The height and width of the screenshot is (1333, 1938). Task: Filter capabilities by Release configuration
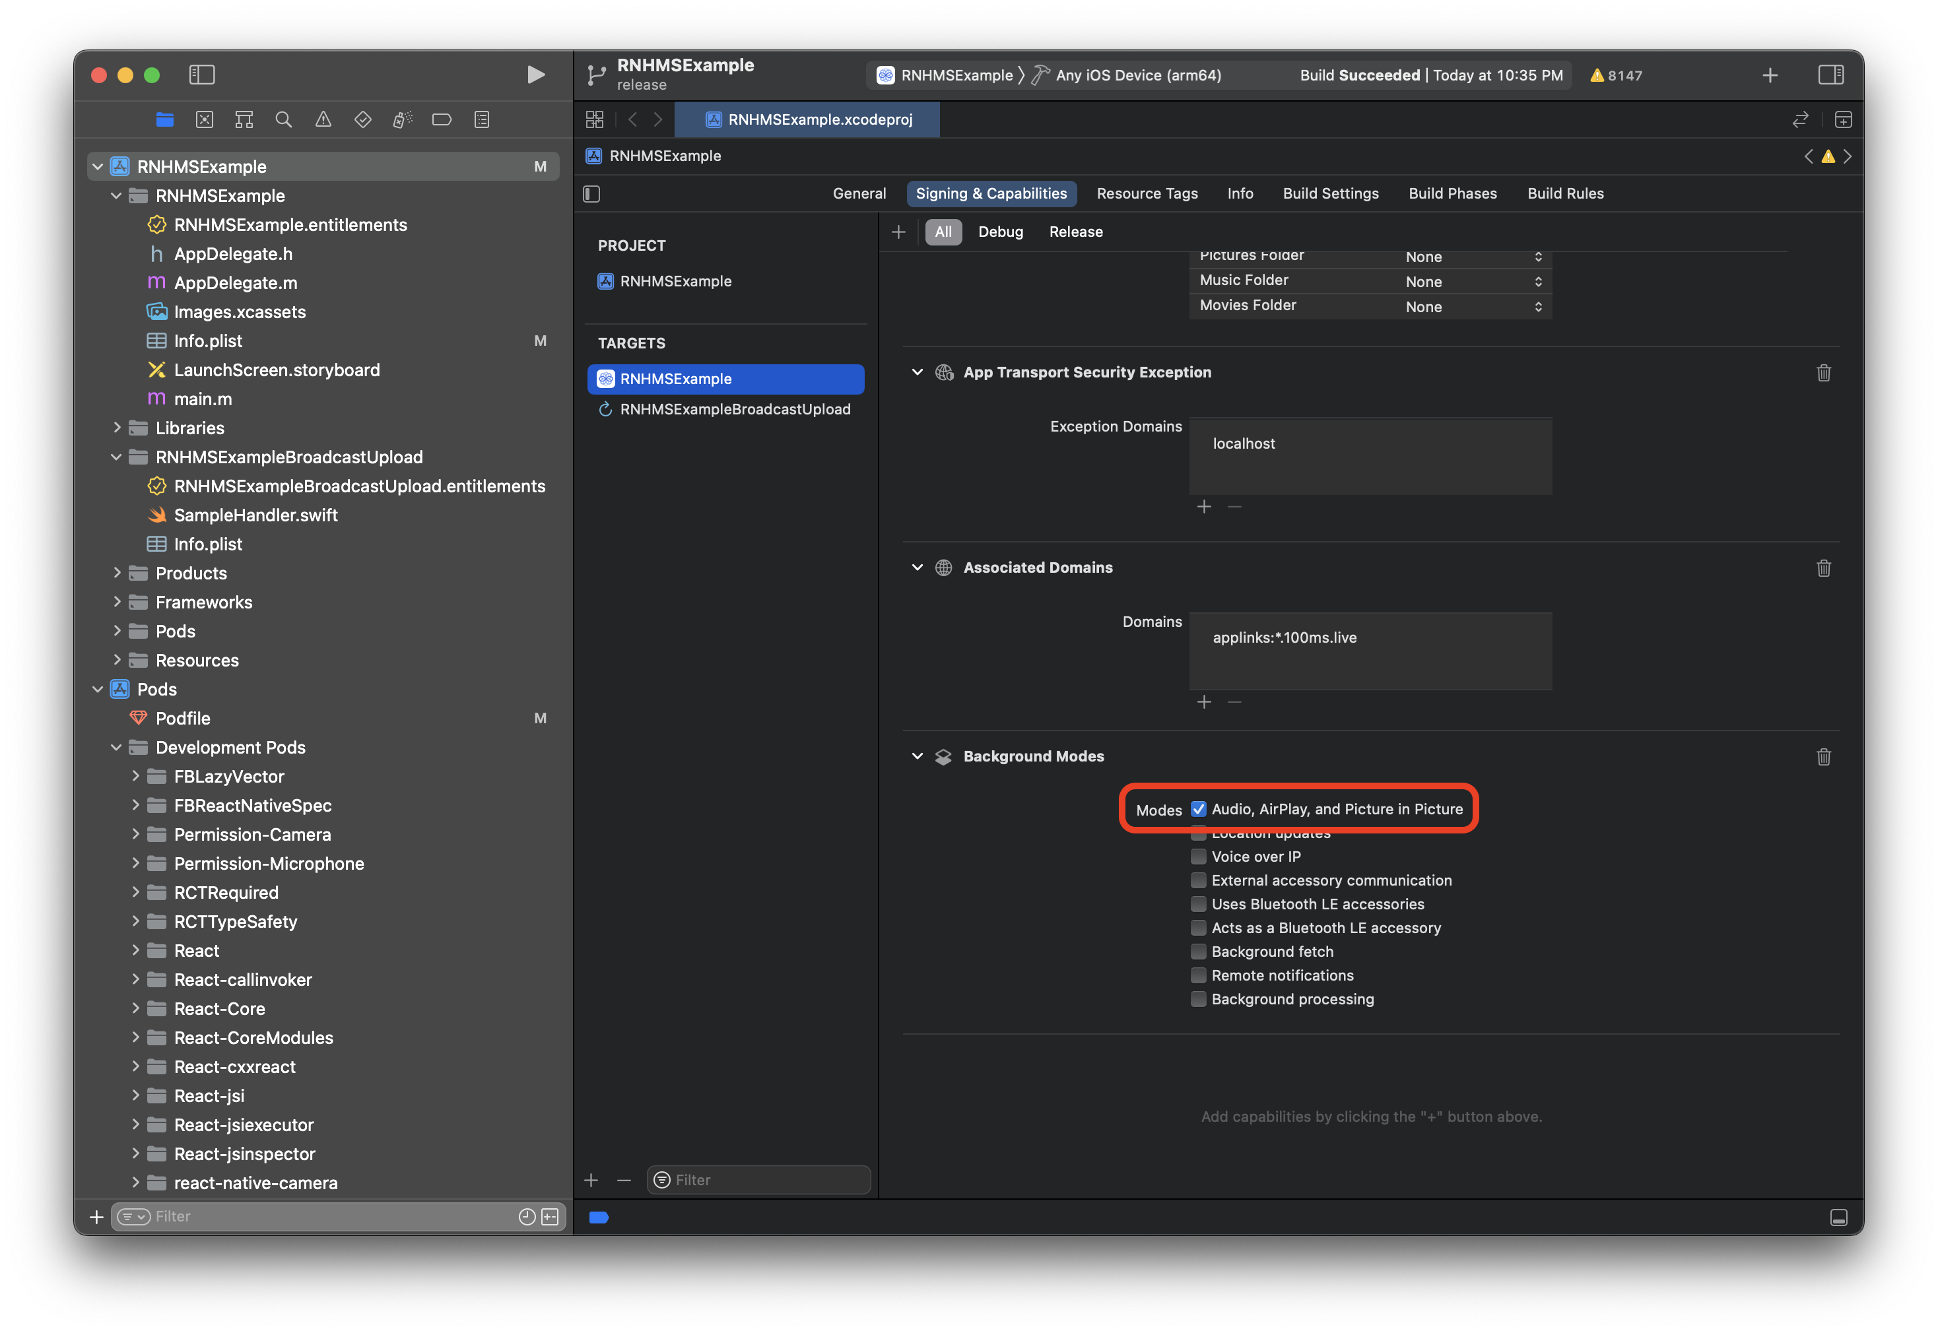click(1076, 232)
